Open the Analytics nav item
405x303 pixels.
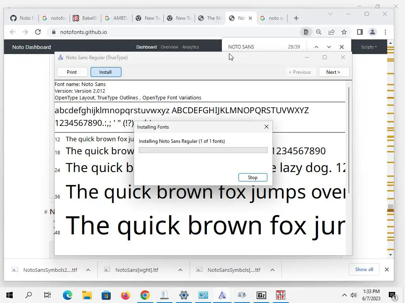click(x=190, y=47)
